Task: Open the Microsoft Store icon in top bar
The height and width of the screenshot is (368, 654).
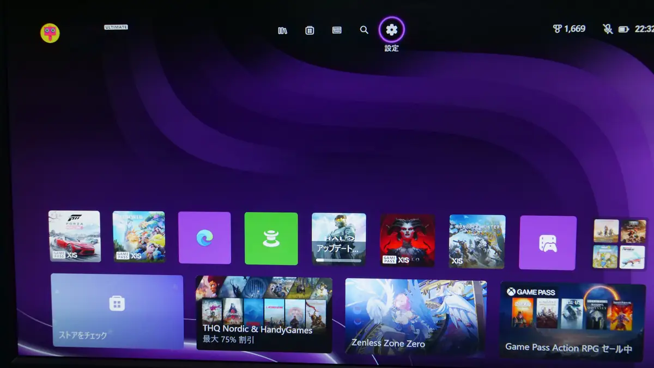Action: pos(310,30)
